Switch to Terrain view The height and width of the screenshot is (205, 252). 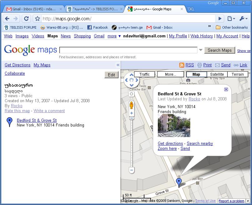click(x=238, y=74)
